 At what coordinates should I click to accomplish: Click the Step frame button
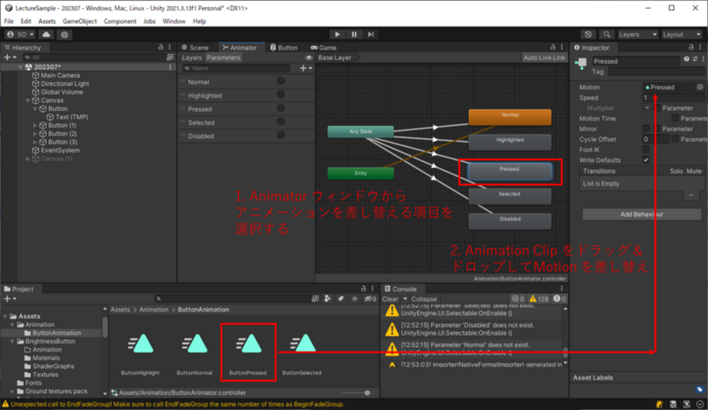tap(371, 35)
